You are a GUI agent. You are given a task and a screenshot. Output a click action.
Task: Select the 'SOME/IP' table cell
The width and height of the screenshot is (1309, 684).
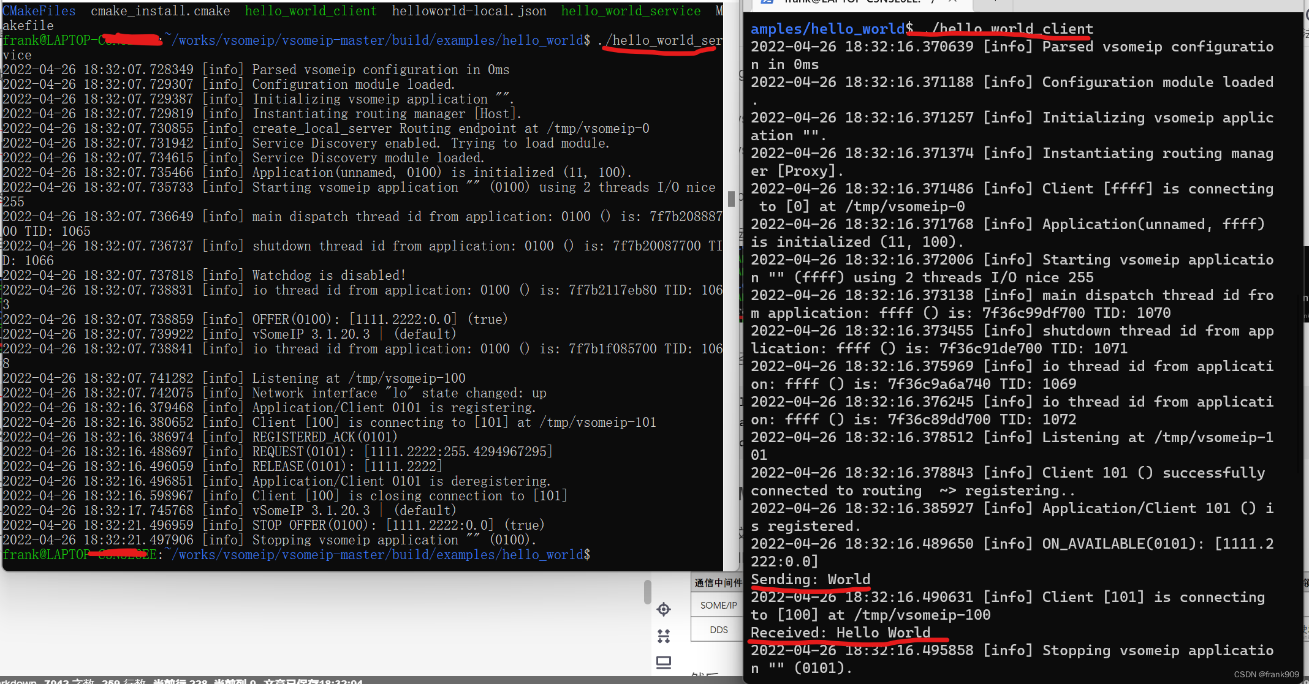coord(718,605)
